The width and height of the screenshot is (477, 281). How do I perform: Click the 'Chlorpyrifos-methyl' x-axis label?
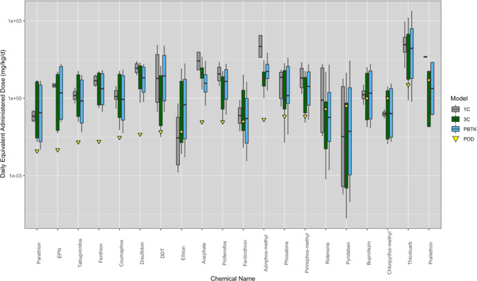pos(389,254)
